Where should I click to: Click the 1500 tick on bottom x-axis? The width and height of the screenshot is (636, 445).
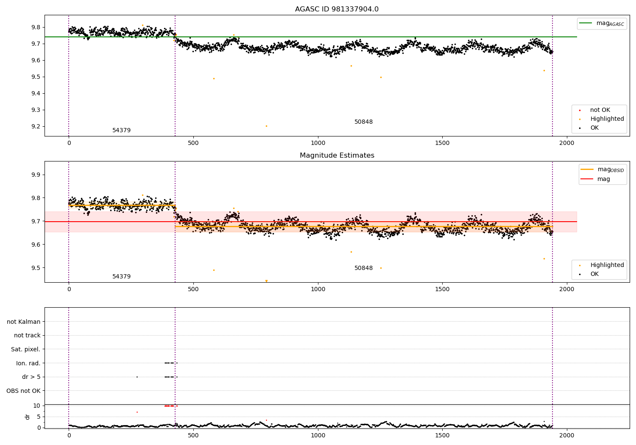point(442,435)
